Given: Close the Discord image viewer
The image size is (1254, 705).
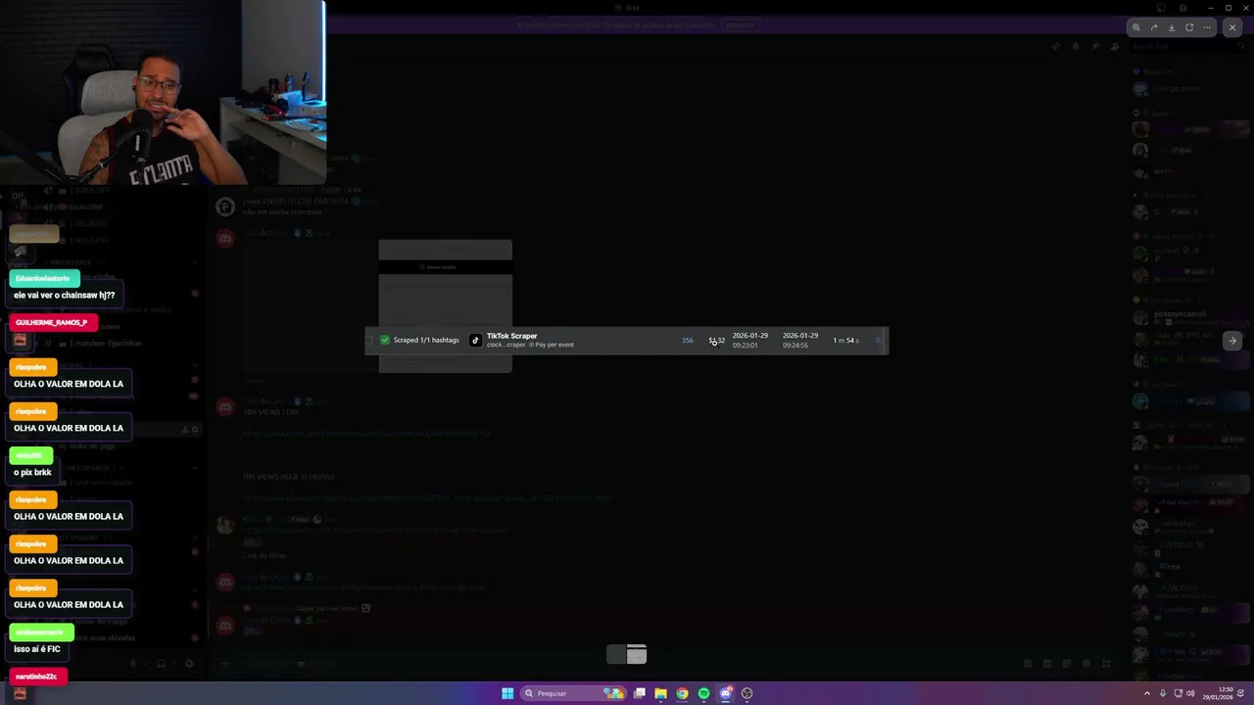Looking at the screenshot, I should click(1232, 27).
